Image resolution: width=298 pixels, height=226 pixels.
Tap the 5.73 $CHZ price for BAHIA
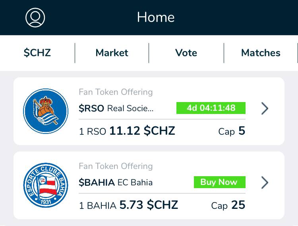[149, 205]
